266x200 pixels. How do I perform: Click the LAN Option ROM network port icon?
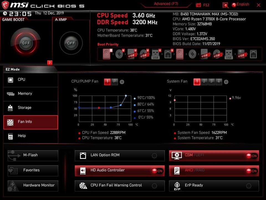coord(83,156)
